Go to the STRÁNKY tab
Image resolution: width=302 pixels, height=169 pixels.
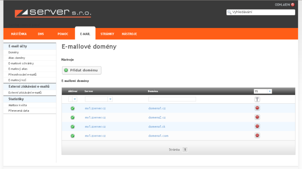click(107, 34)
